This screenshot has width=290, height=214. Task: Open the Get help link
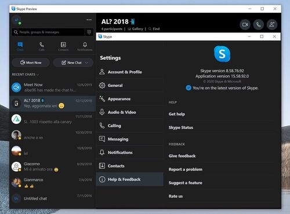coord(177,114)
